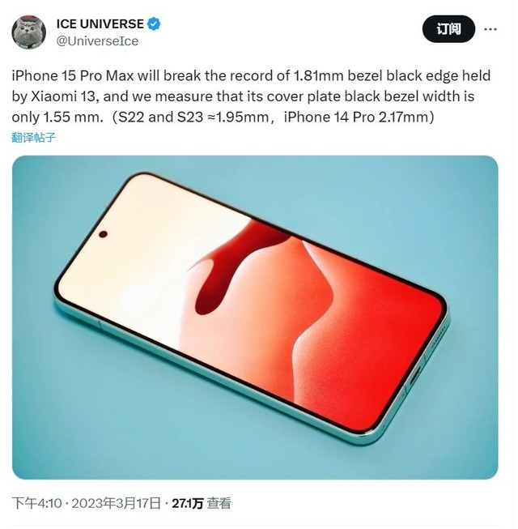Viewport: 518px width, 529px height.
Task: Click the 27.1万 view count
Action: pos(188,503)
